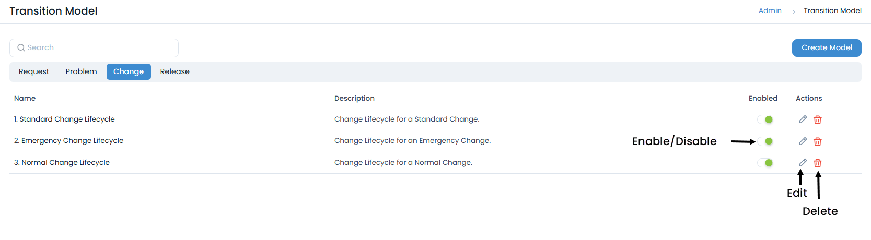Open the Problem tab

pyautogui.click(x=81, y=72)
